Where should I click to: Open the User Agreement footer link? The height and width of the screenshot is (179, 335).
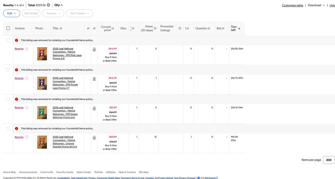coord(79,178)
